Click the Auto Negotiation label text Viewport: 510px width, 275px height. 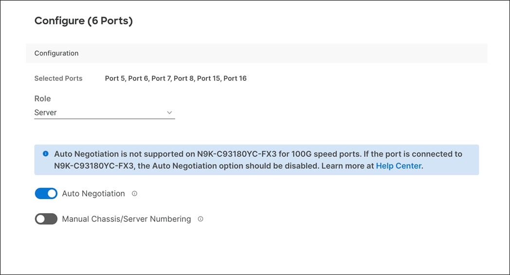[x=93, y=194]
